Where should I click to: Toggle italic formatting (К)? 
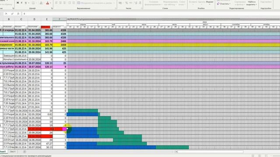coord(21,3)
